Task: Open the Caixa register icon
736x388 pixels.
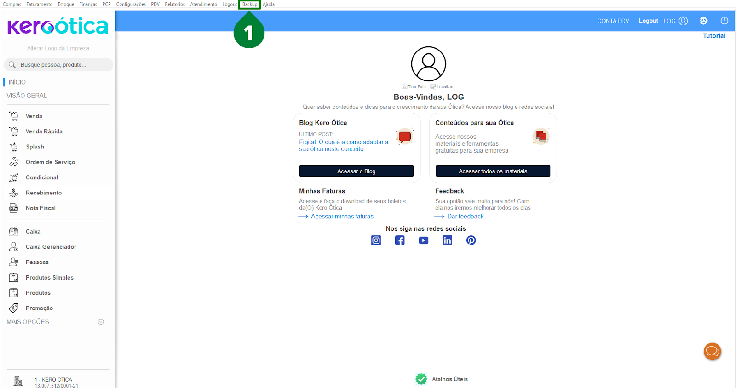Action: [14, 231]
